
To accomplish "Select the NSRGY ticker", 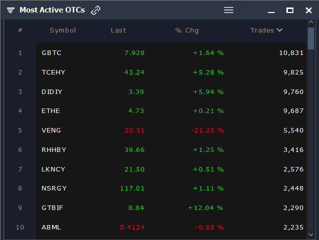I will click(x=54, y=188).
